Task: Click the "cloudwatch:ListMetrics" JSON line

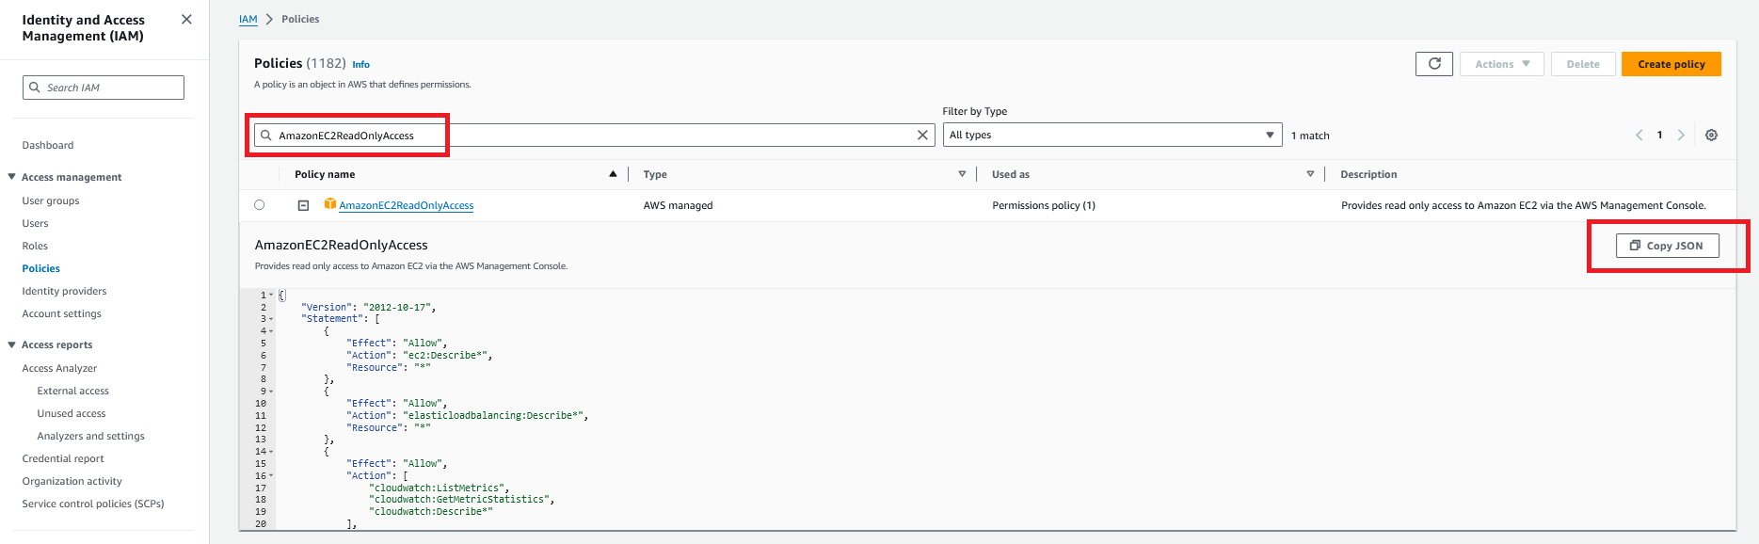Action: pyautogui.click(x=439, y=488)
